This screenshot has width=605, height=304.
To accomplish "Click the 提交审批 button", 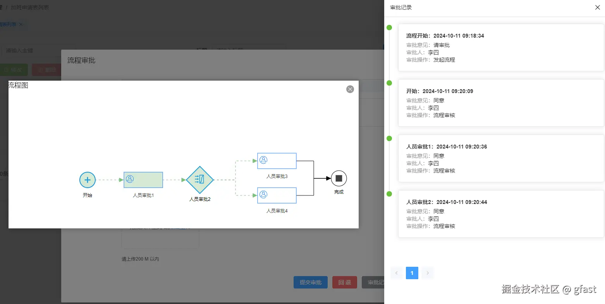I will coord(311,282).
